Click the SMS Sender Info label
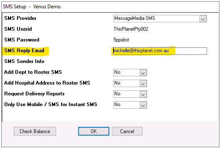The image size is (224, 153). [x=24, y=61]
